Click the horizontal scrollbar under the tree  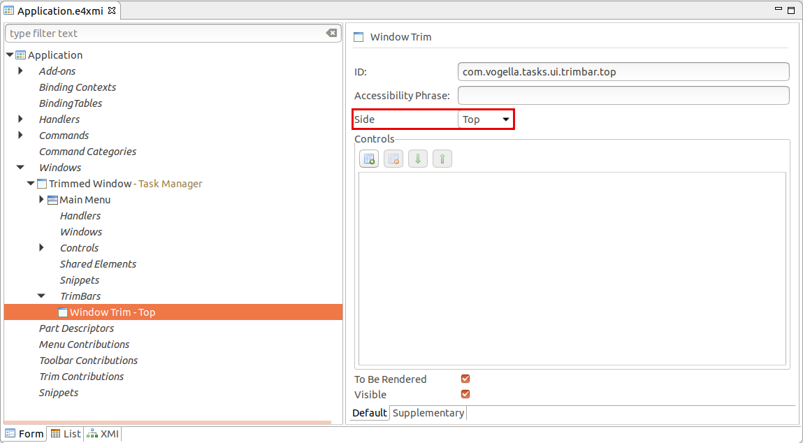pos(168,423)
